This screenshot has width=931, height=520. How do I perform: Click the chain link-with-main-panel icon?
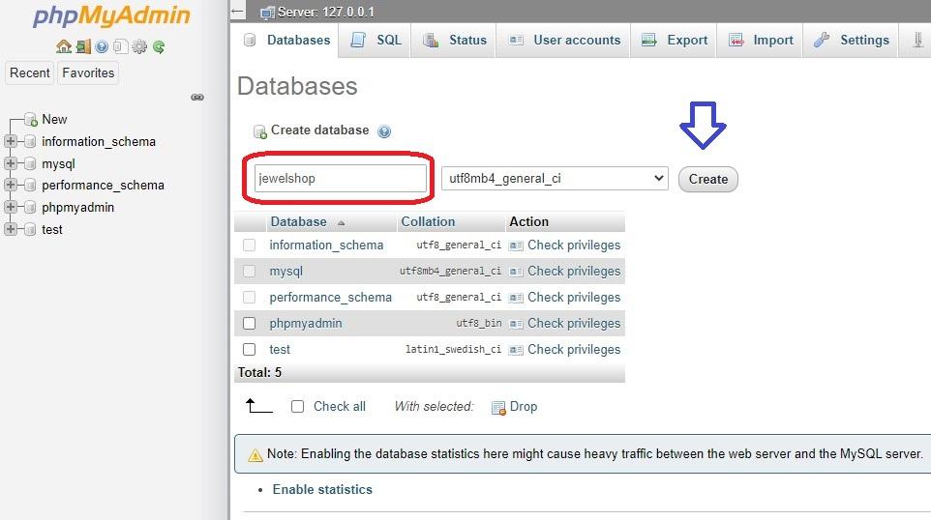click(197, 98)
